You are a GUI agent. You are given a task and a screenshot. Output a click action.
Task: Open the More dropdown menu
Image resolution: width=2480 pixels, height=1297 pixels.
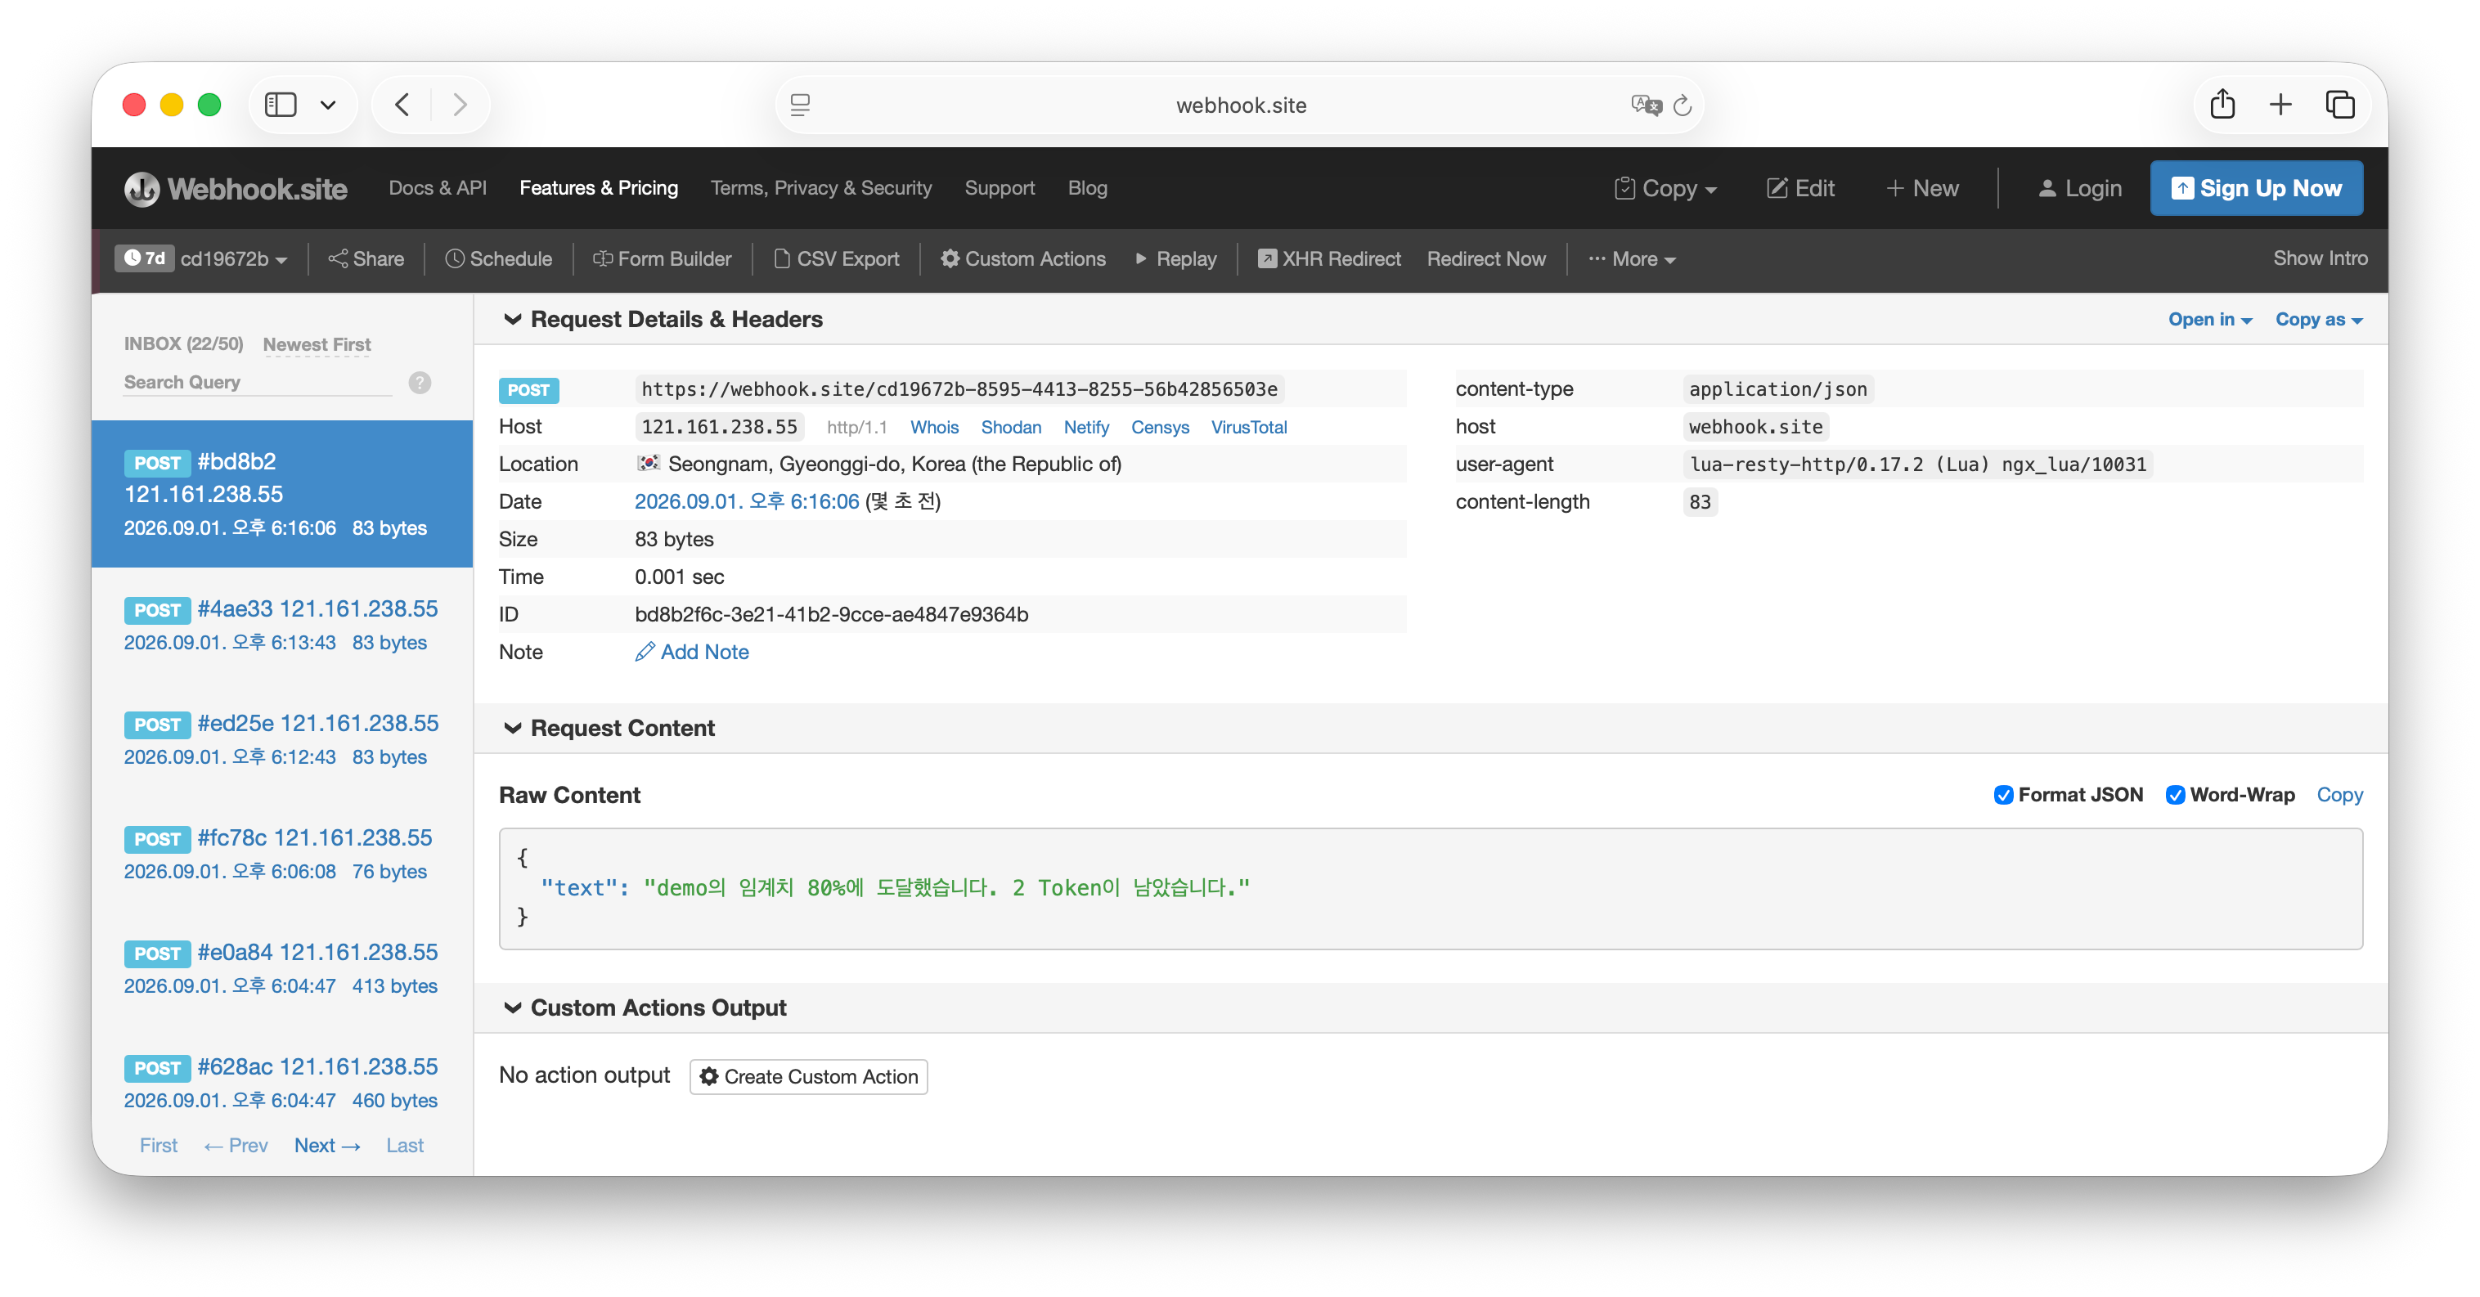coord(1633,259)
